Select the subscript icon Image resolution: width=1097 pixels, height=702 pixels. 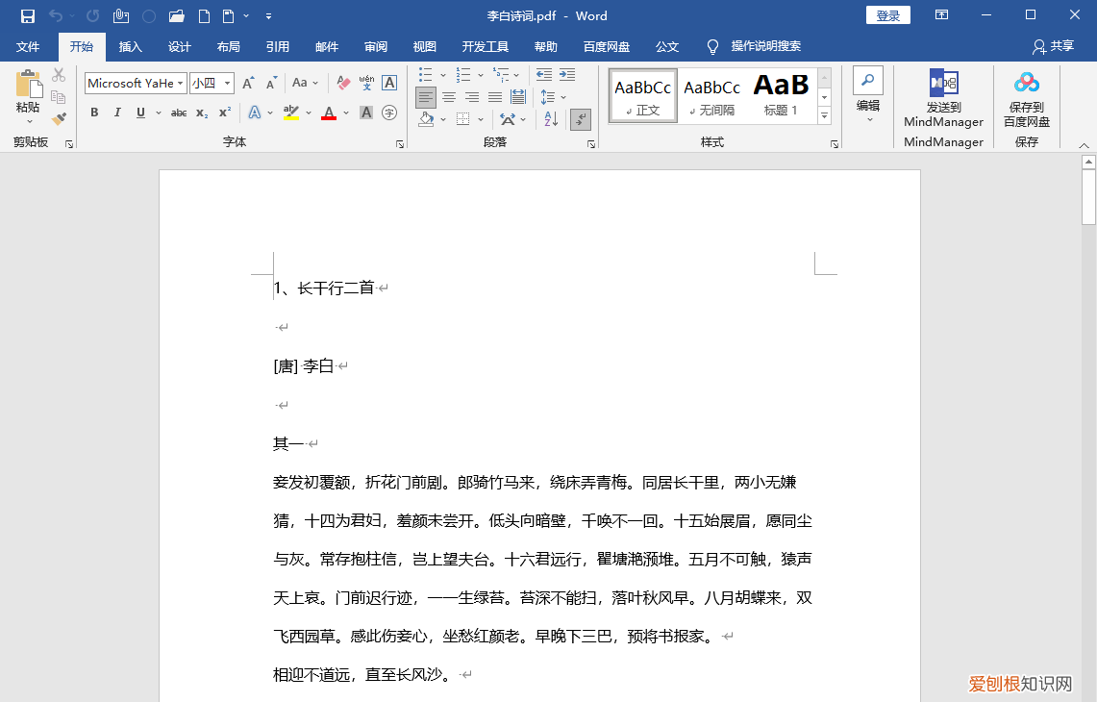click(200, 113)
